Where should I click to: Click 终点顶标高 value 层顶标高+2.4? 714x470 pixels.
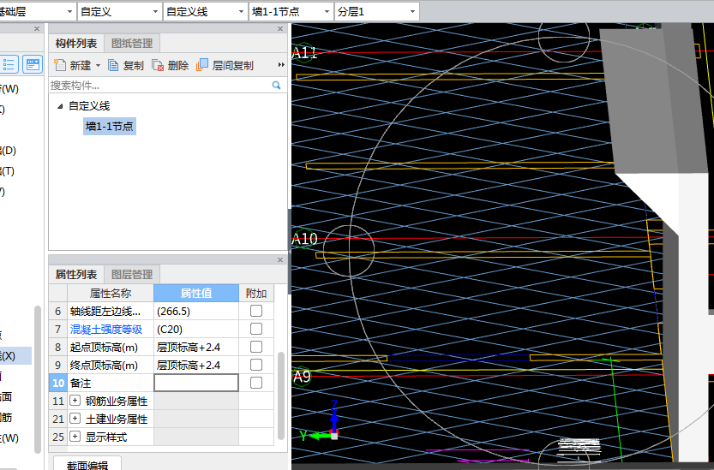[x=196, y=365]
